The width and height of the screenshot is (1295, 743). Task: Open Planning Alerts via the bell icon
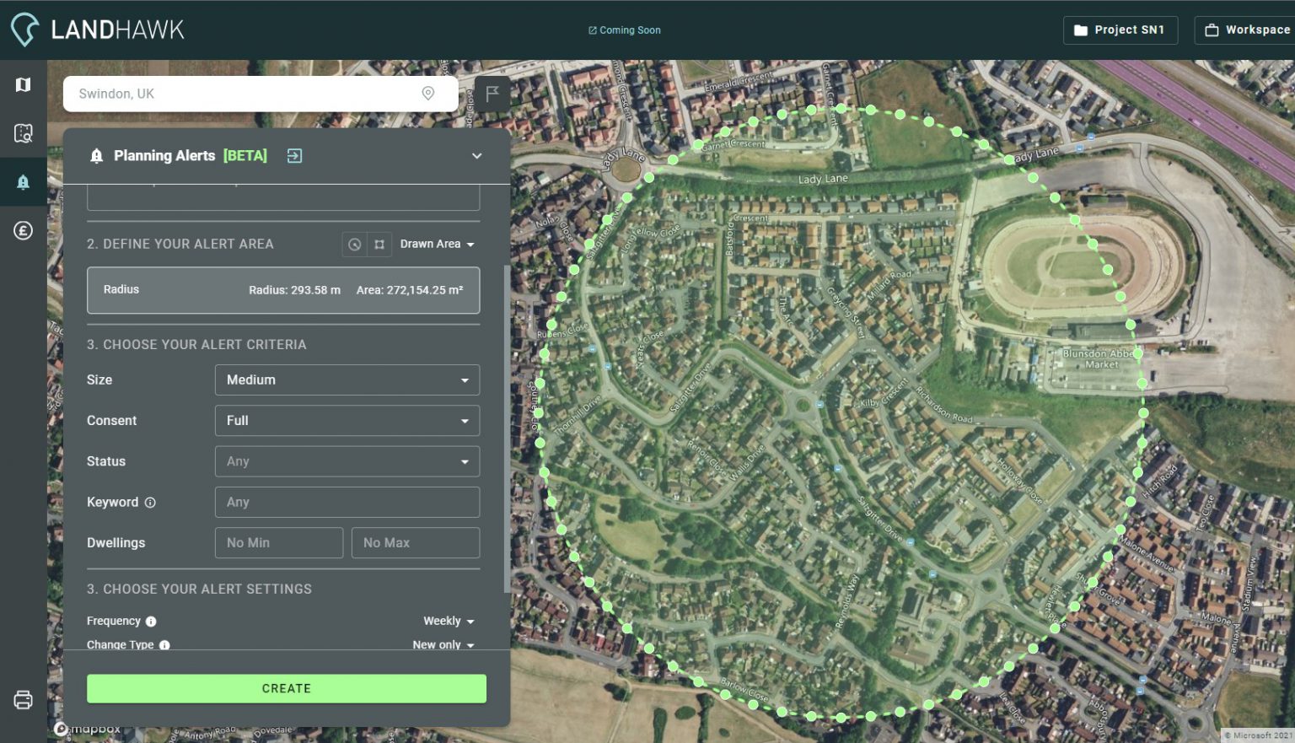click(23, 181)
